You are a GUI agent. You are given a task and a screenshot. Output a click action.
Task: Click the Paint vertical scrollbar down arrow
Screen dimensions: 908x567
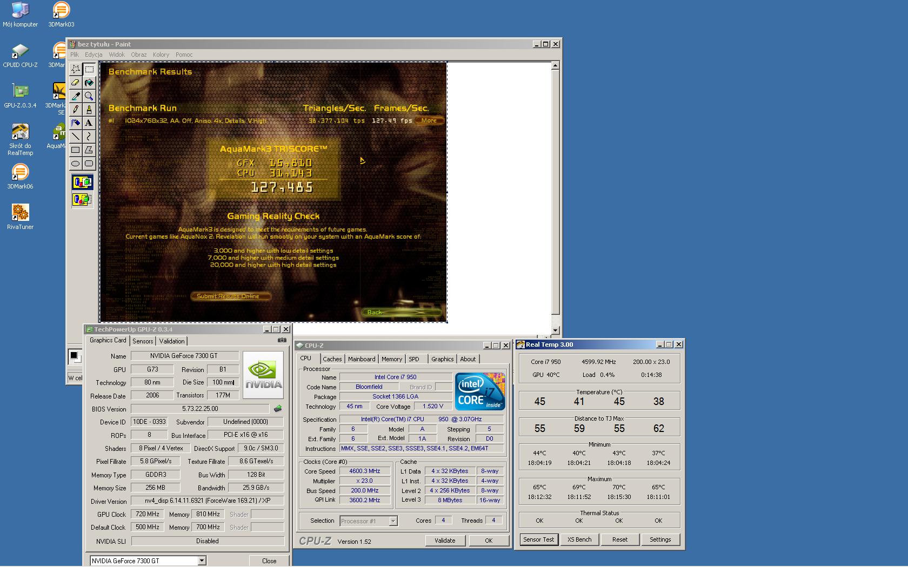tap(555, 330)
